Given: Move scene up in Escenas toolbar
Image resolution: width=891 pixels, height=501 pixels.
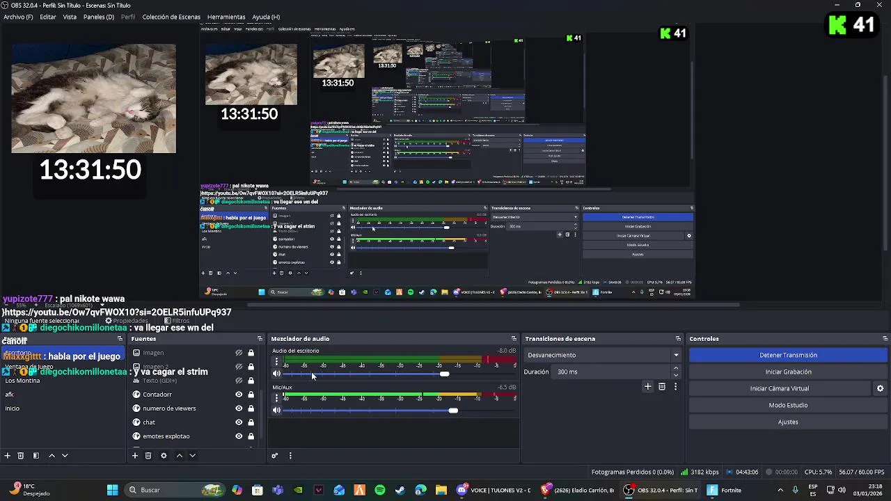Looking at the screenshot, I should pos(52,456).
